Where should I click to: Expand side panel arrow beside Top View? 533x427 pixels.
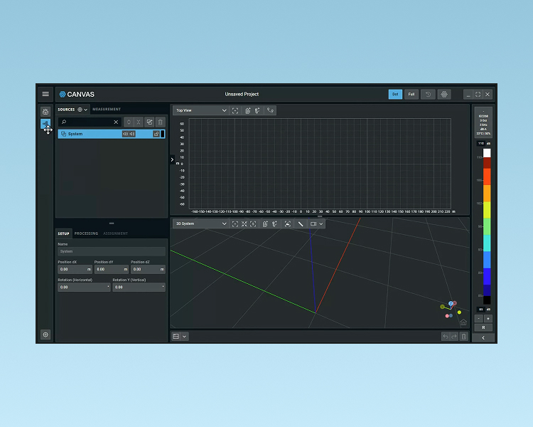click(173, 159)
